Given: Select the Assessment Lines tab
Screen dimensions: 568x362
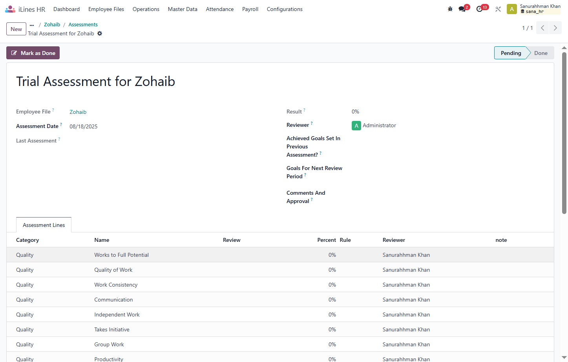Looking at the screenshot, I should (44, 225).
